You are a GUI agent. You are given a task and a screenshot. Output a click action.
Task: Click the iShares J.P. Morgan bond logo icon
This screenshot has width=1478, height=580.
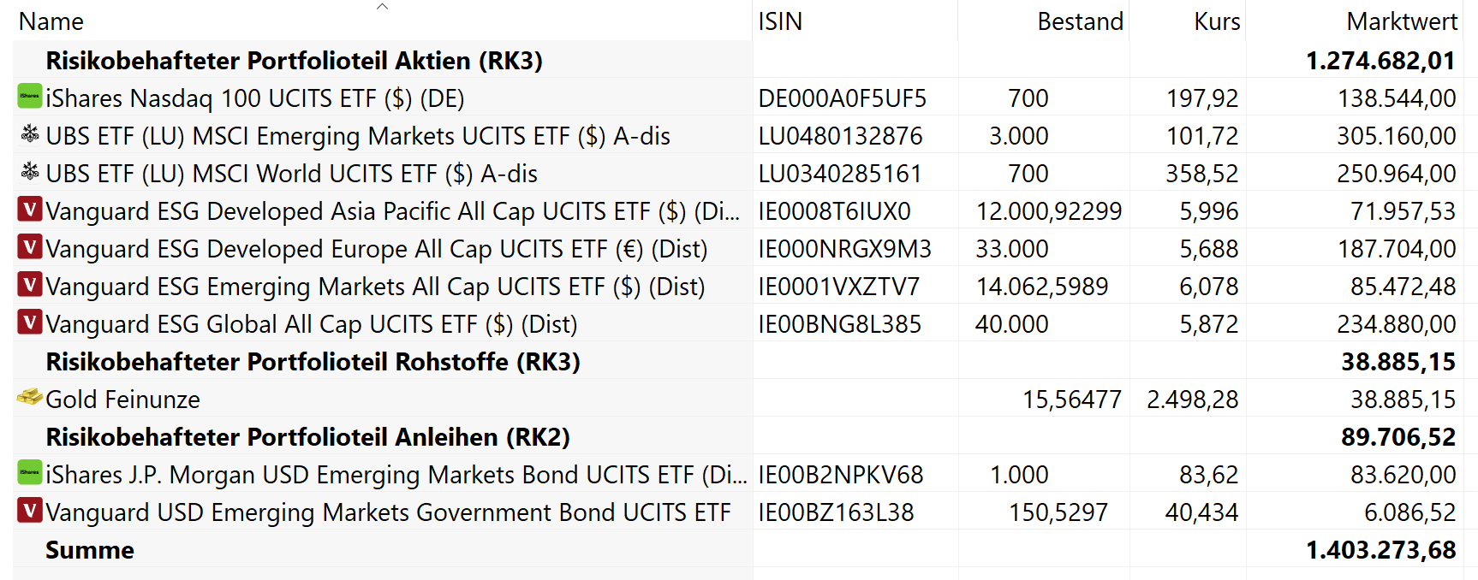point(30,473)
